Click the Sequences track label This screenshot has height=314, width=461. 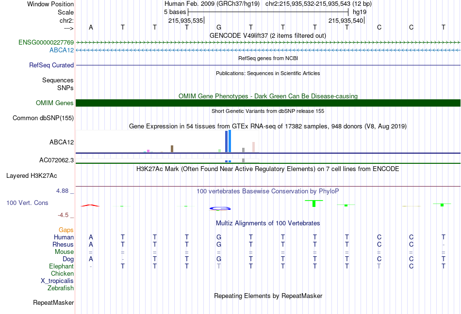[58, 80]
